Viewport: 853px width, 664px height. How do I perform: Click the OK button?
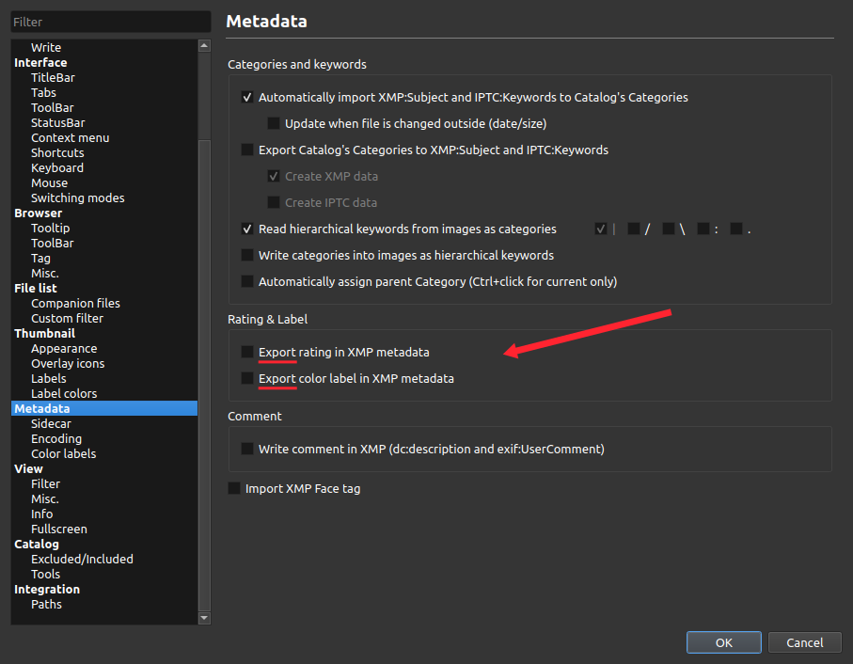(723, 642)
